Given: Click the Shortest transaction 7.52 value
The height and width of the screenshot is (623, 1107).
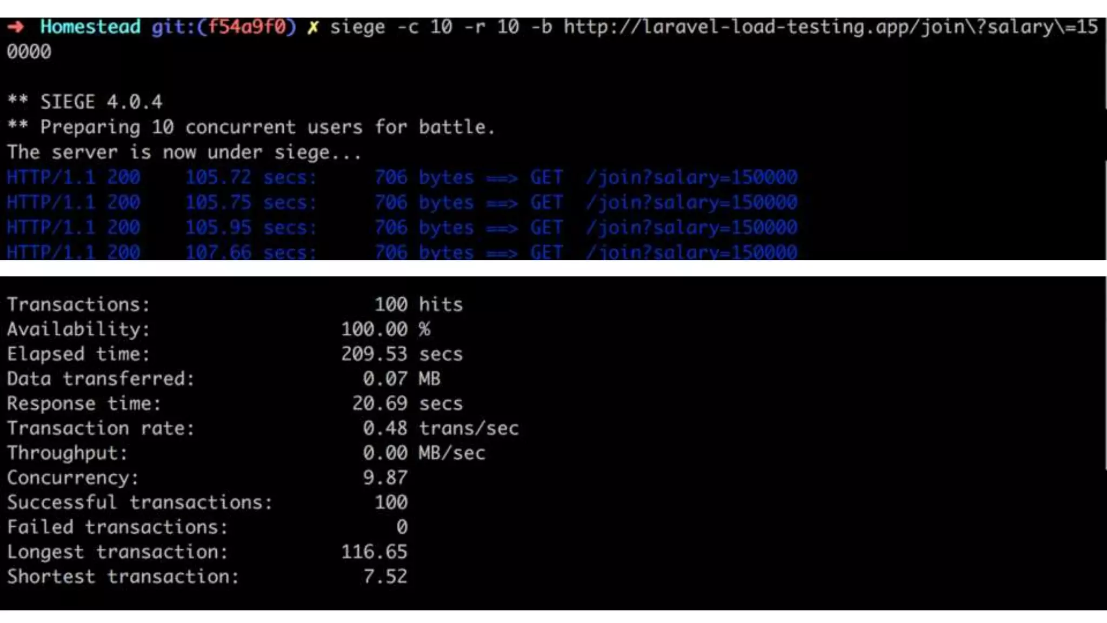Looking at the screenshot, I should tap(385, 576).
